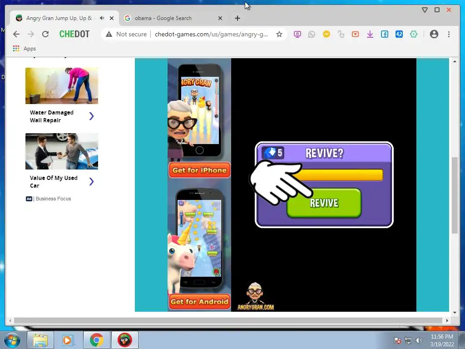Click the blue 42 badge extension
Image resolution: width=465 pixels, height=349 pixels.
(399, 34)
